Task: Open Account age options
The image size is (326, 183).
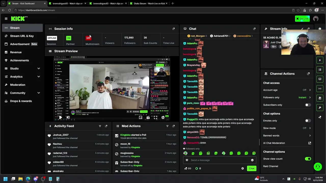Action: (x=287, y=90)
